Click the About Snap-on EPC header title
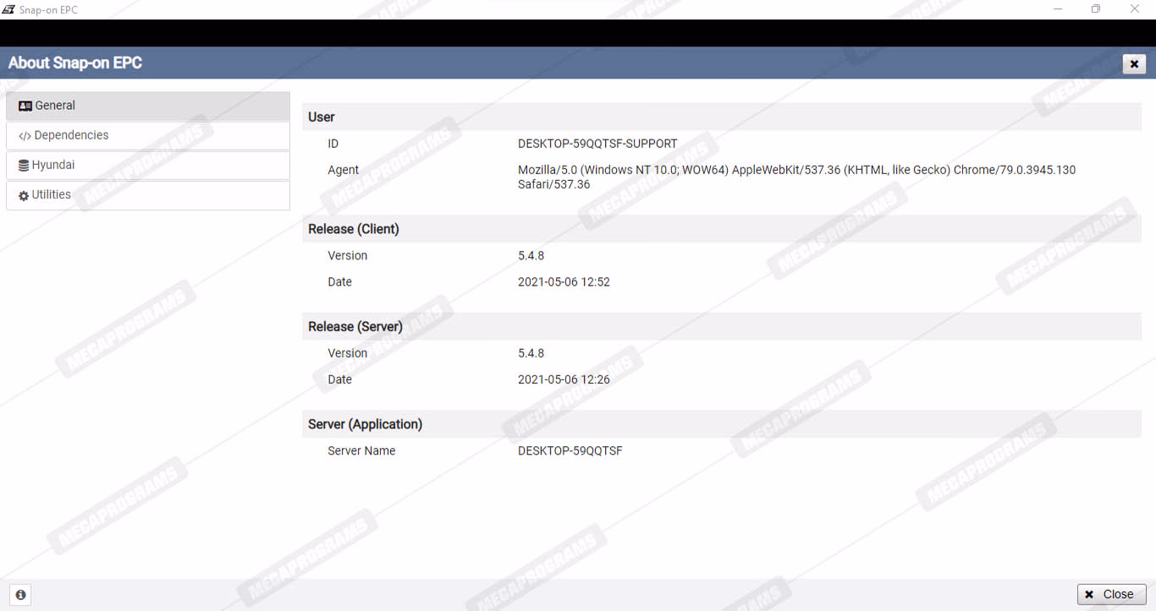1156x611 pixels. [x=75, y=63]
